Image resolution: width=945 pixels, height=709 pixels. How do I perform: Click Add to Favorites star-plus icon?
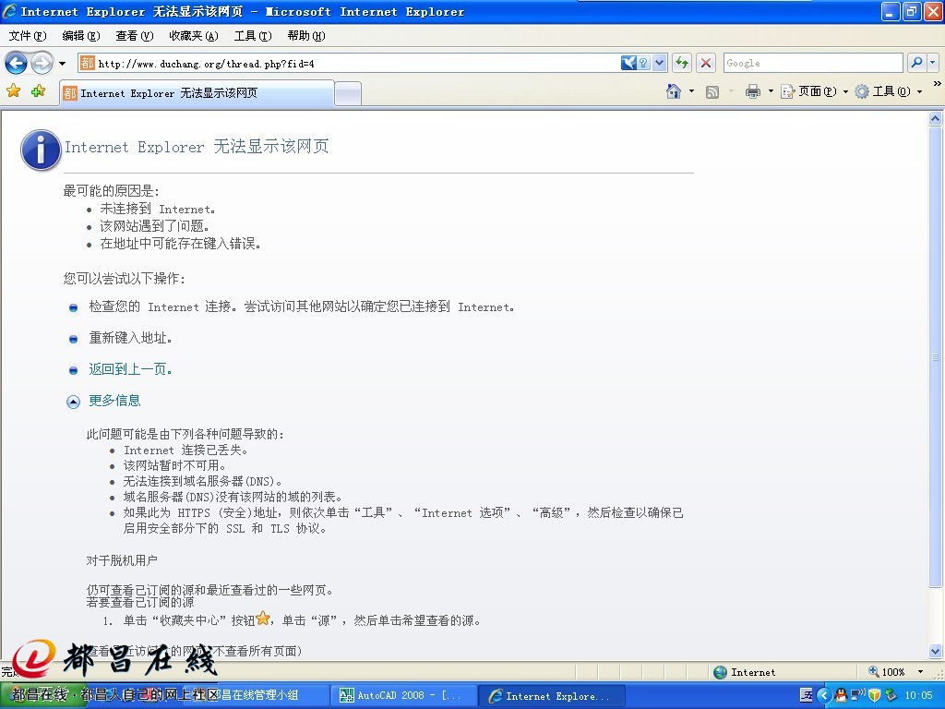[38, 91]
